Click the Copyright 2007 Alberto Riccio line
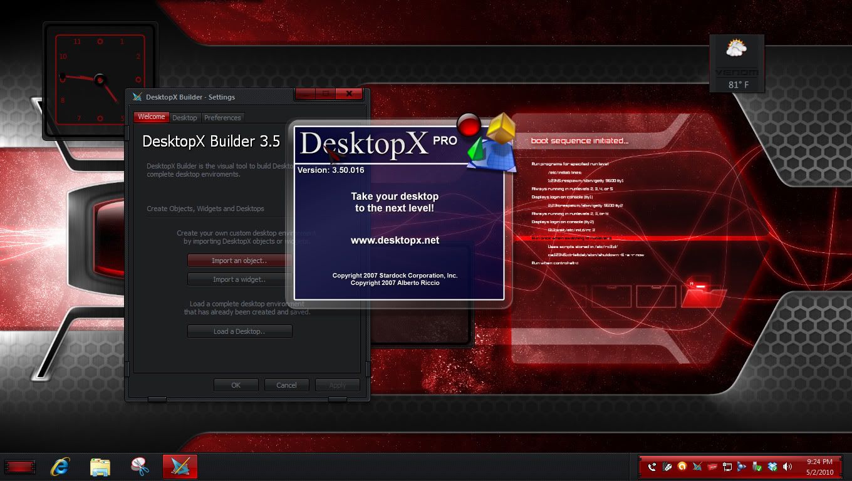This screenshot has height=481, width=852. (x=395, y=283)
